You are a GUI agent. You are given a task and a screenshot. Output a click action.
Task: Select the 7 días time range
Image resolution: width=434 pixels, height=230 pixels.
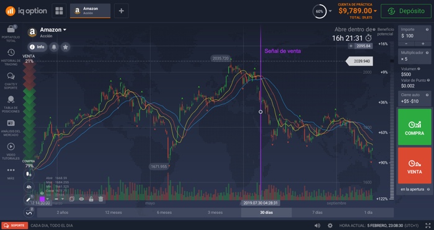coord(317,213)
